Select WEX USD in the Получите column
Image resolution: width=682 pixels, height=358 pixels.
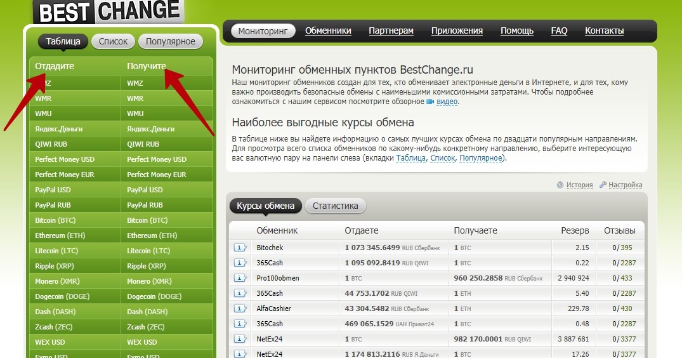point(167,342)
